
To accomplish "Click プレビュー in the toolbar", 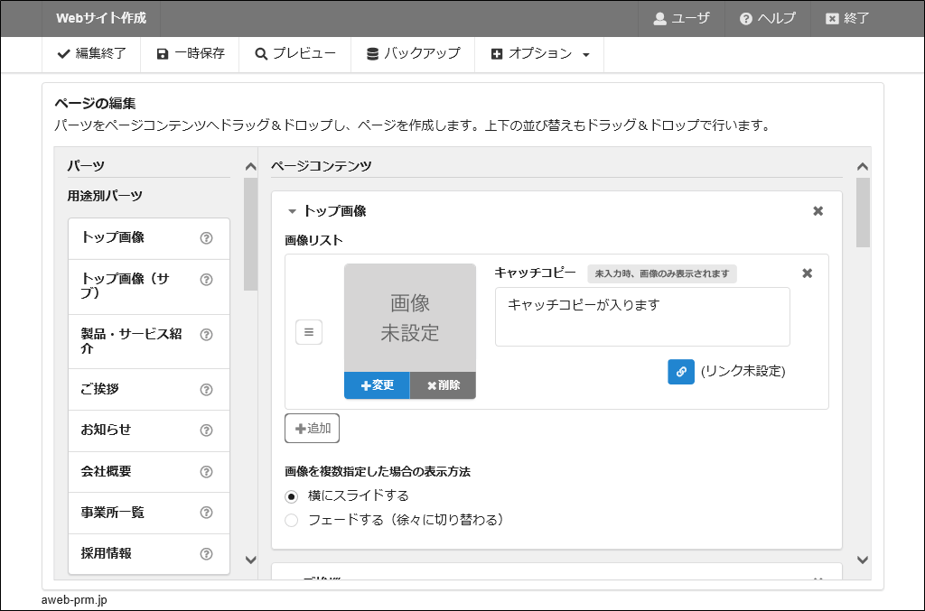I will click(x=294, y=54).
